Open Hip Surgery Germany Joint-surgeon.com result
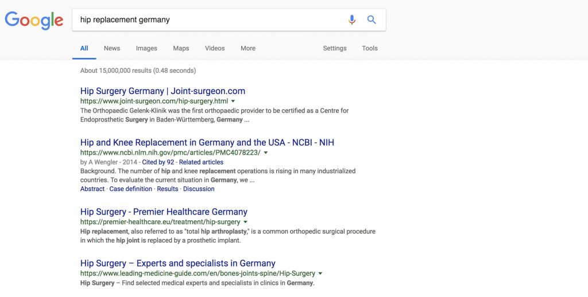 163,91
